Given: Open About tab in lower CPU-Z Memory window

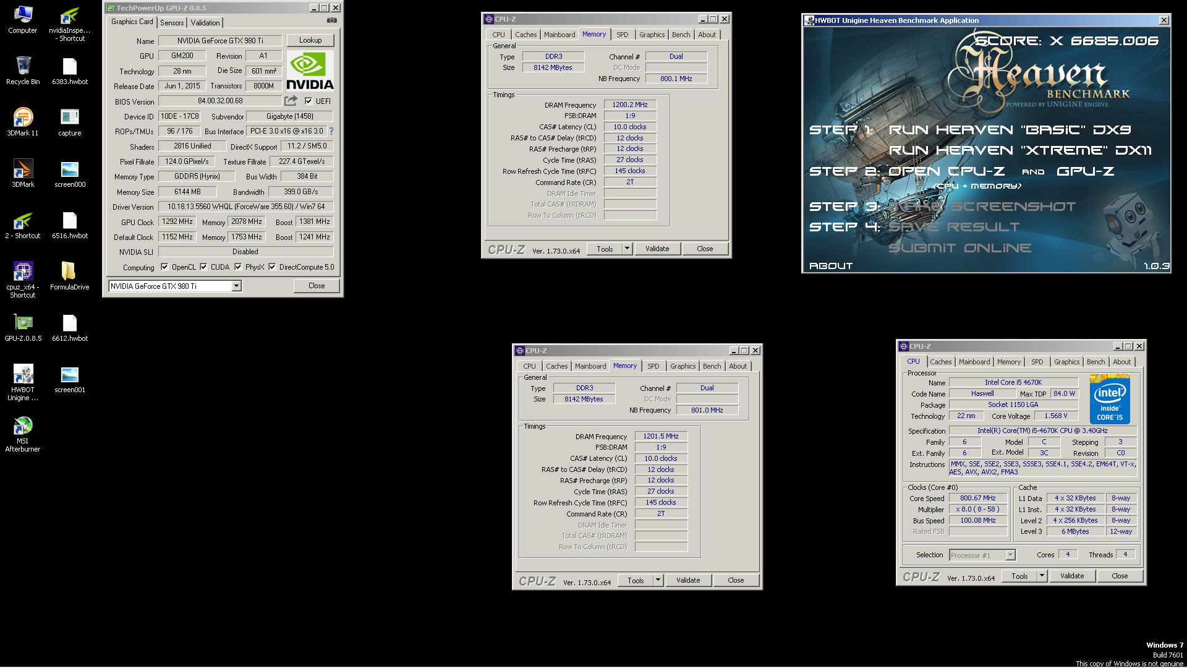Looking at the screenshot, I should pos(738,366).
